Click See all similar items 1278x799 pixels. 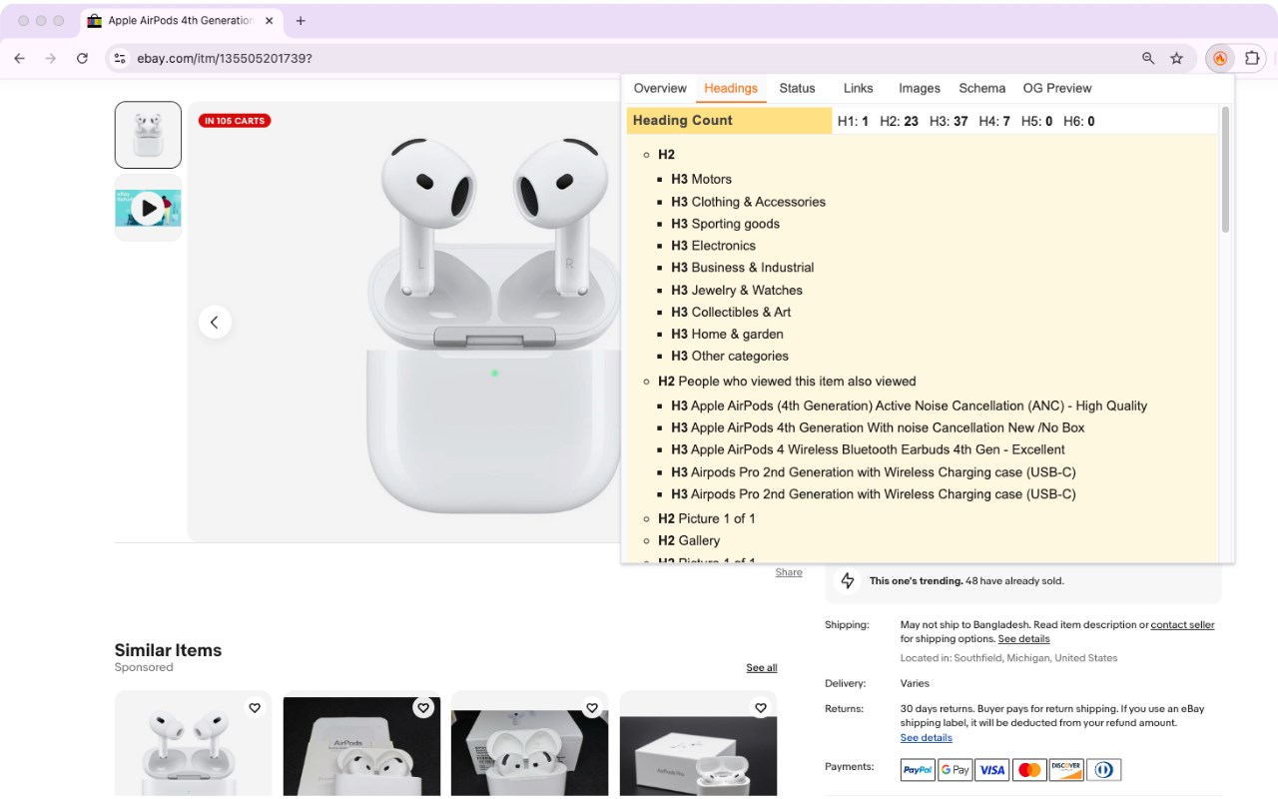coord(761,667)
